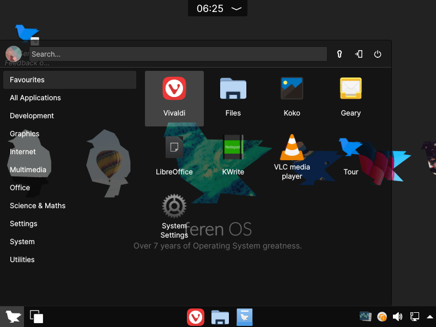Open LibreOffice from the menu
The height and width of the screenshot is (327, 436).
(x=174, y=156)
